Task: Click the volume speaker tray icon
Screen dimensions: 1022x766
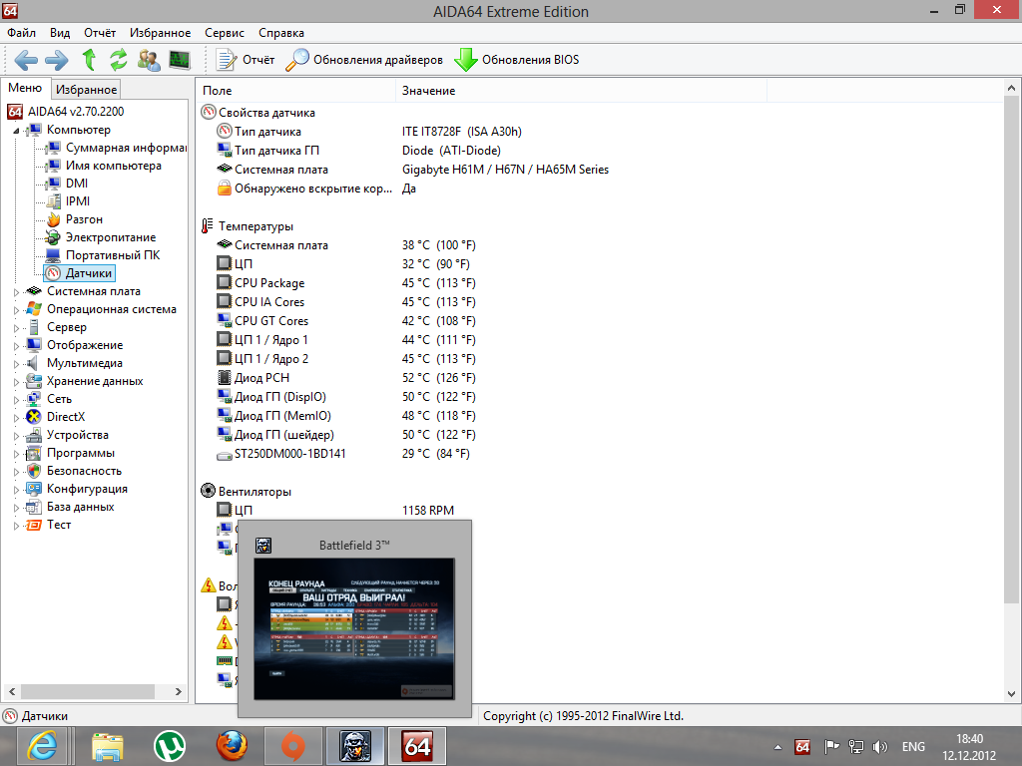Action: (880, 747)
